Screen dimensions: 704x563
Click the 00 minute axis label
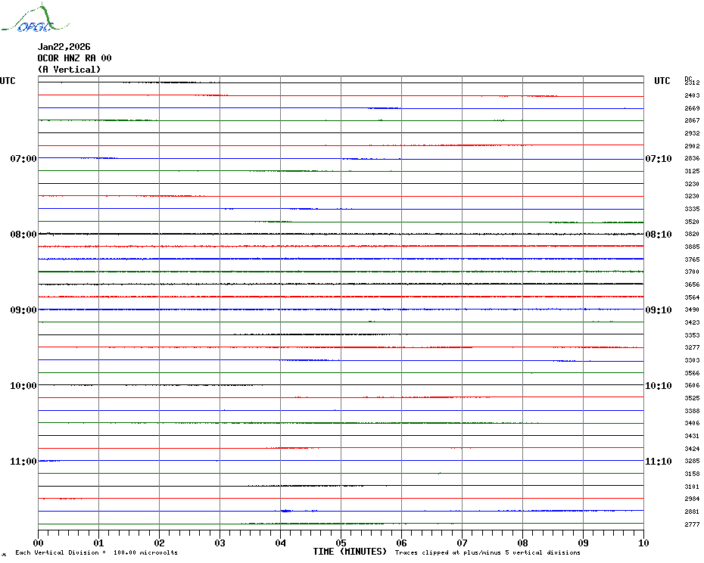[39, 543]
